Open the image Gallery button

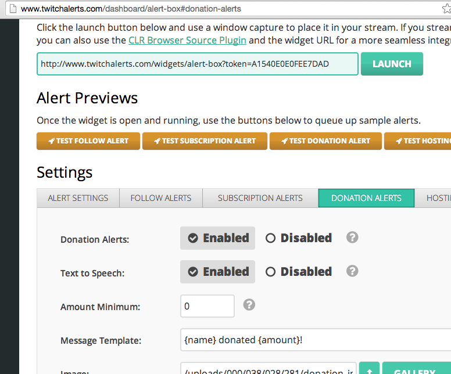click(x=417, y=369)
